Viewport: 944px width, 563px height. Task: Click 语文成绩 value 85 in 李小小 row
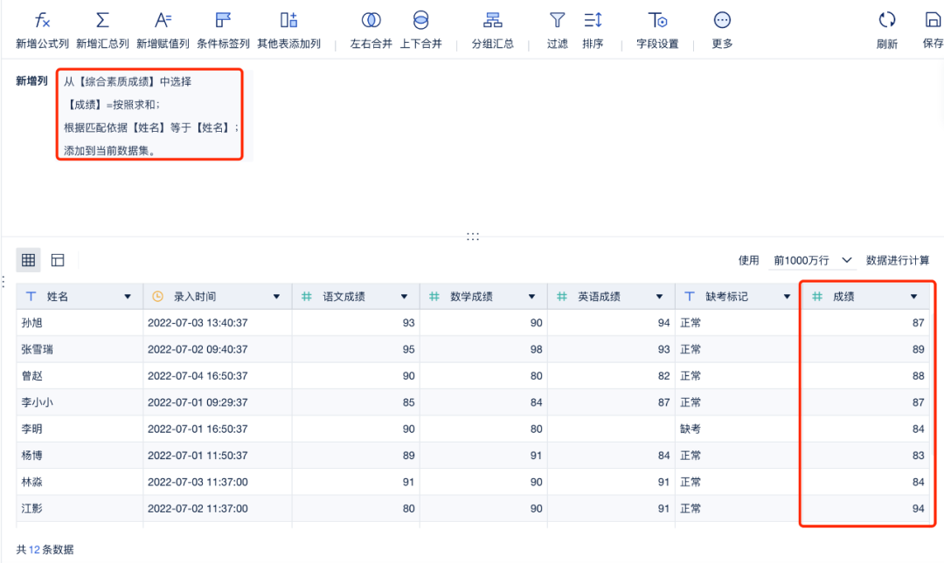(356, 402)
